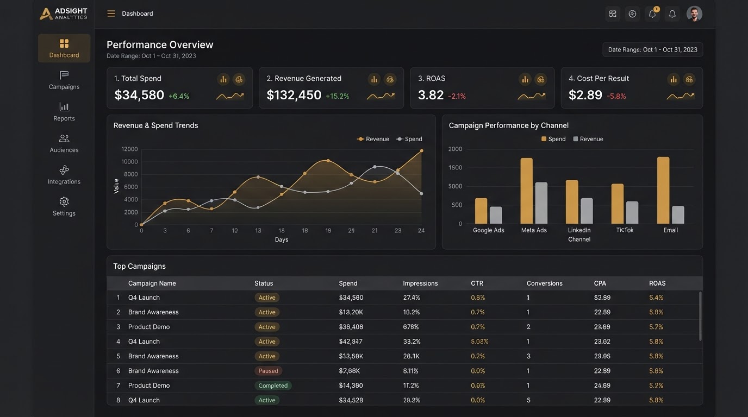
Task: Click the pie icon on ROAS card
Action: tap(540, 79)
